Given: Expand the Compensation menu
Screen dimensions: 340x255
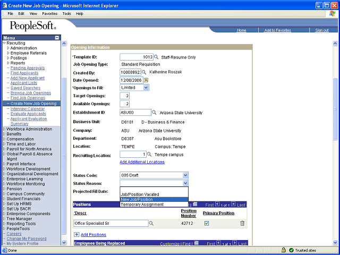Looking at the screenshot, I should (x=4, y=139).
